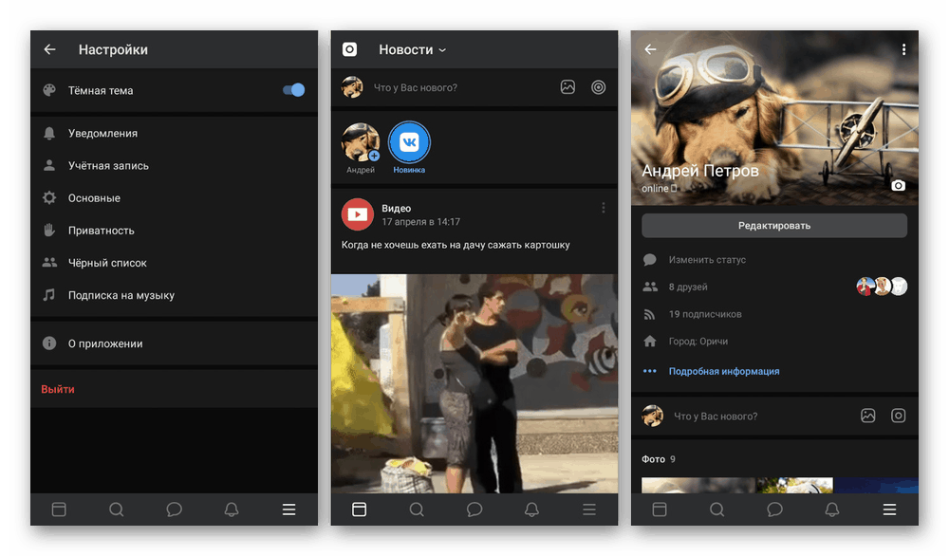The height and width of the screenshot is (556, 949).
Task: Tap hamburger menu in Новости bottom bar
Action: (x=589, y=510)
